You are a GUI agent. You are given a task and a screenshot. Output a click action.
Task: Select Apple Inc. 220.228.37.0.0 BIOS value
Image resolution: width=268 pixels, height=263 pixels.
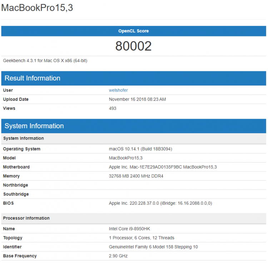160,203
